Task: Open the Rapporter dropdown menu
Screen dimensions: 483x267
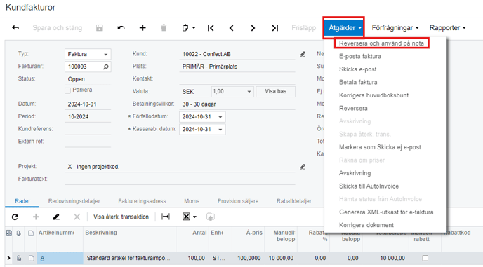Action: point(448,28)
